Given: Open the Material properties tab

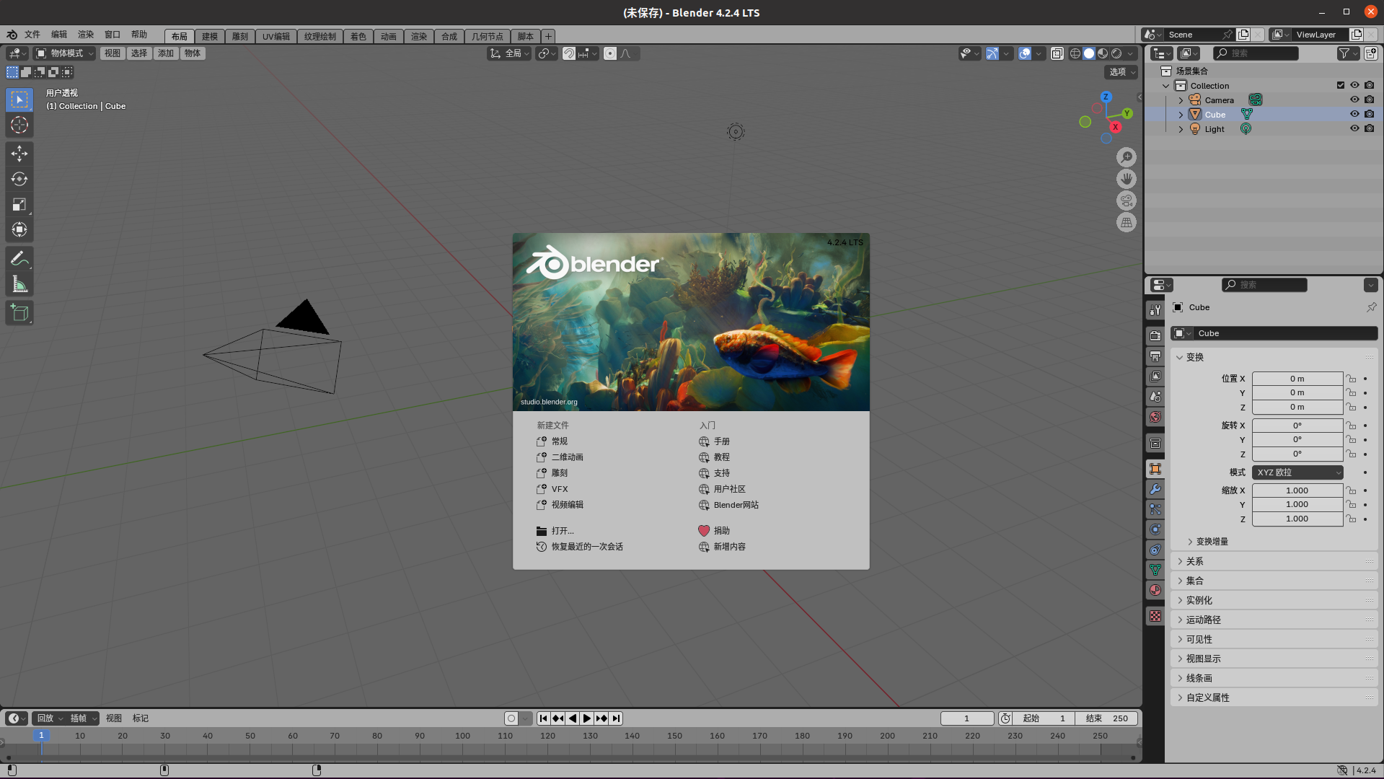Looking at the screenshot, I should click(1155, 590).
